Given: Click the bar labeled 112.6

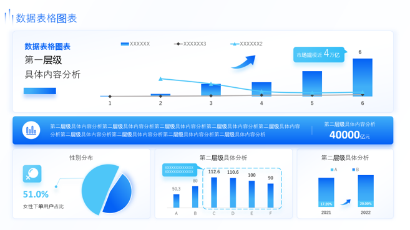Looking at the screenshot, I should click(x=214, y=193).
